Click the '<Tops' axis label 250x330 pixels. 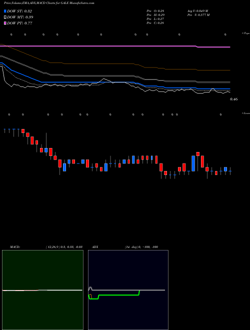[x=245, y=33]
